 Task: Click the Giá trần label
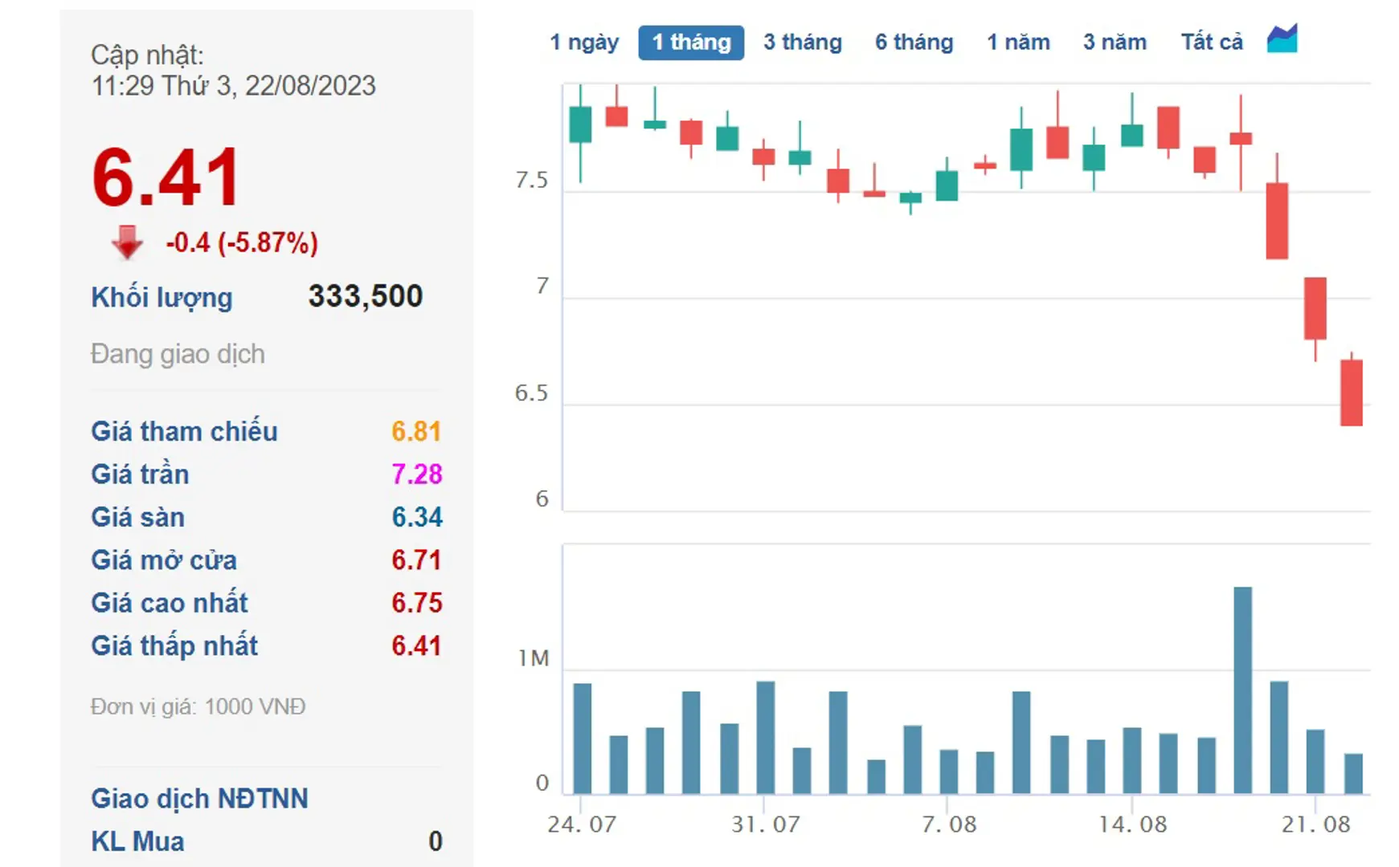[140, 474]
